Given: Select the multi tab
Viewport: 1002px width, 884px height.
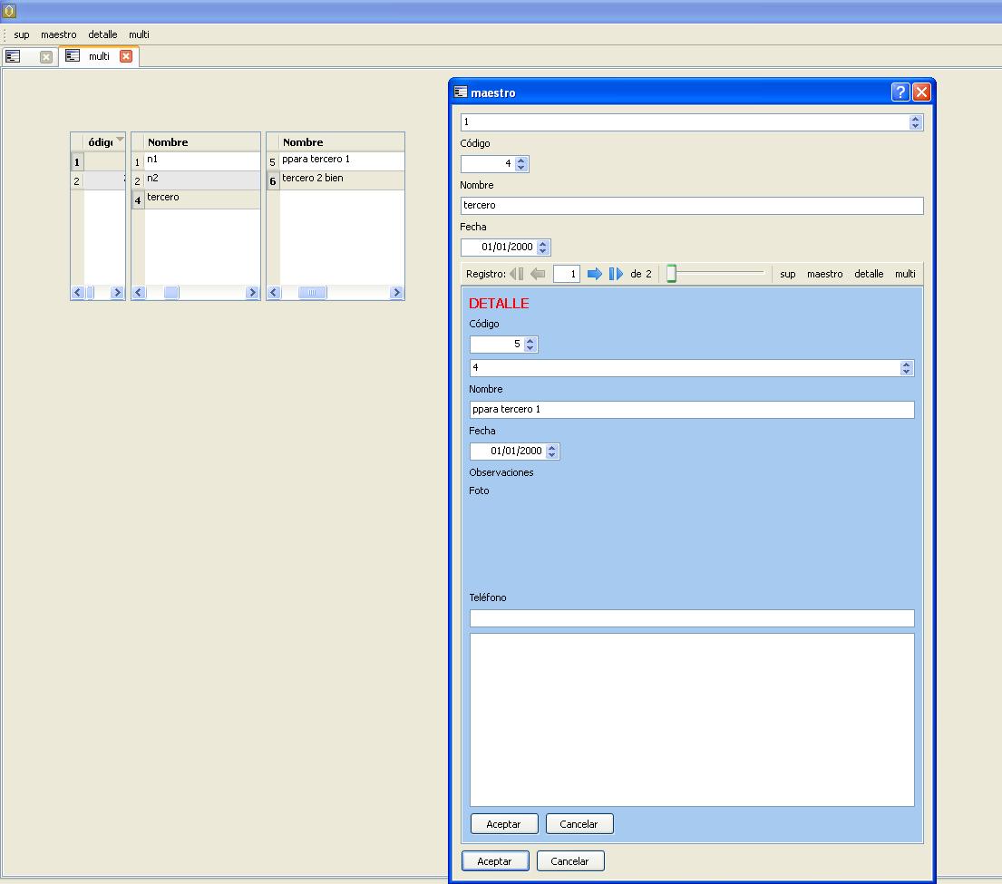Looking at the screenshot, I should pos(99,56).
